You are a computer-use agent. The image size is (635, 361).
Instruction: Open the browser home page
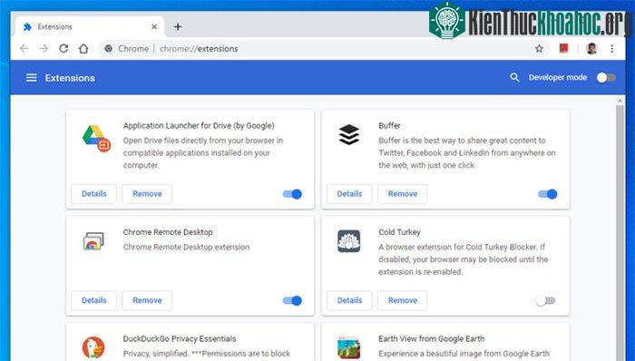pyautogui.click(x=83, y=49)
